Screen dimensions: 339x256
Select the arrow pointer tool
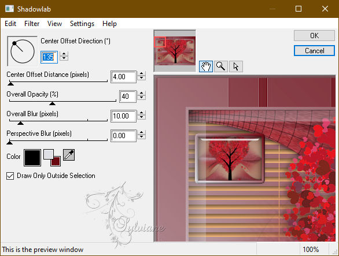(236, 66)
